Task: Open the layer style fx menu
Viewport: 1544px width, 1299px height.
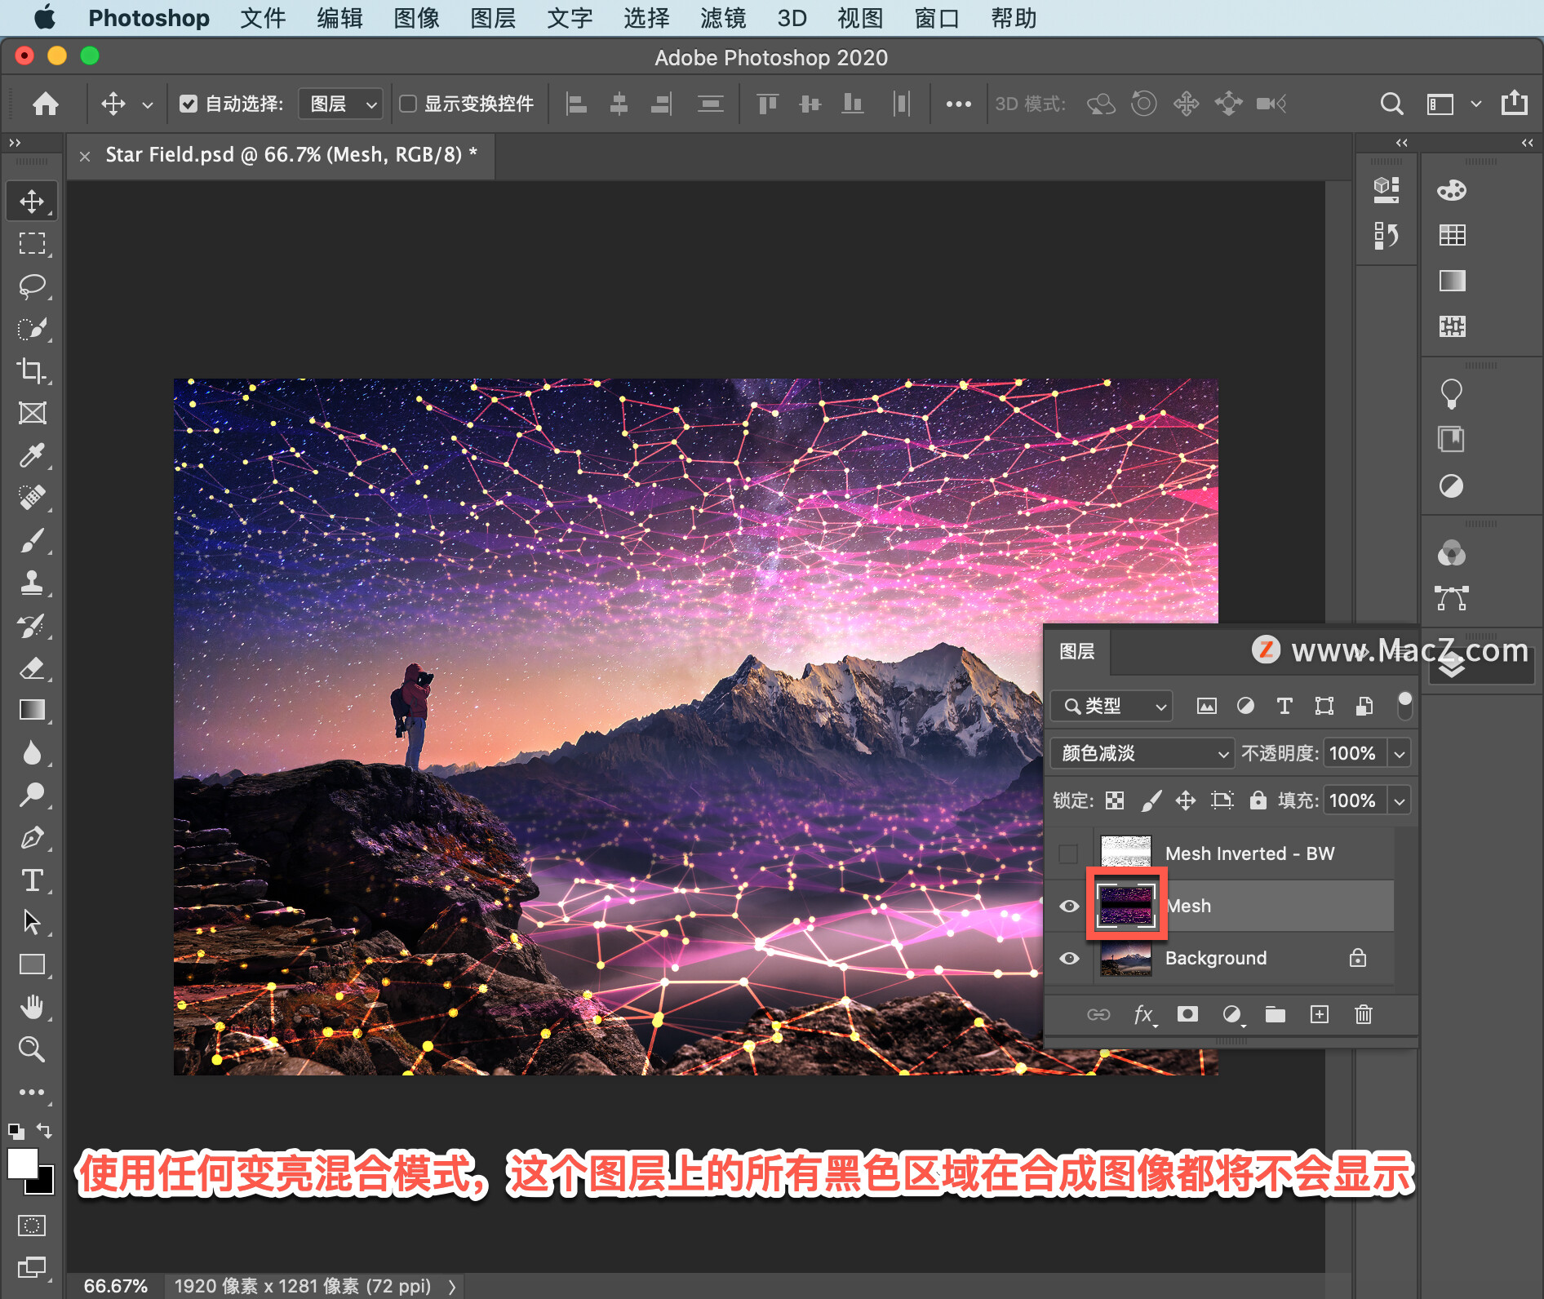Action: coord(1143,1014)
